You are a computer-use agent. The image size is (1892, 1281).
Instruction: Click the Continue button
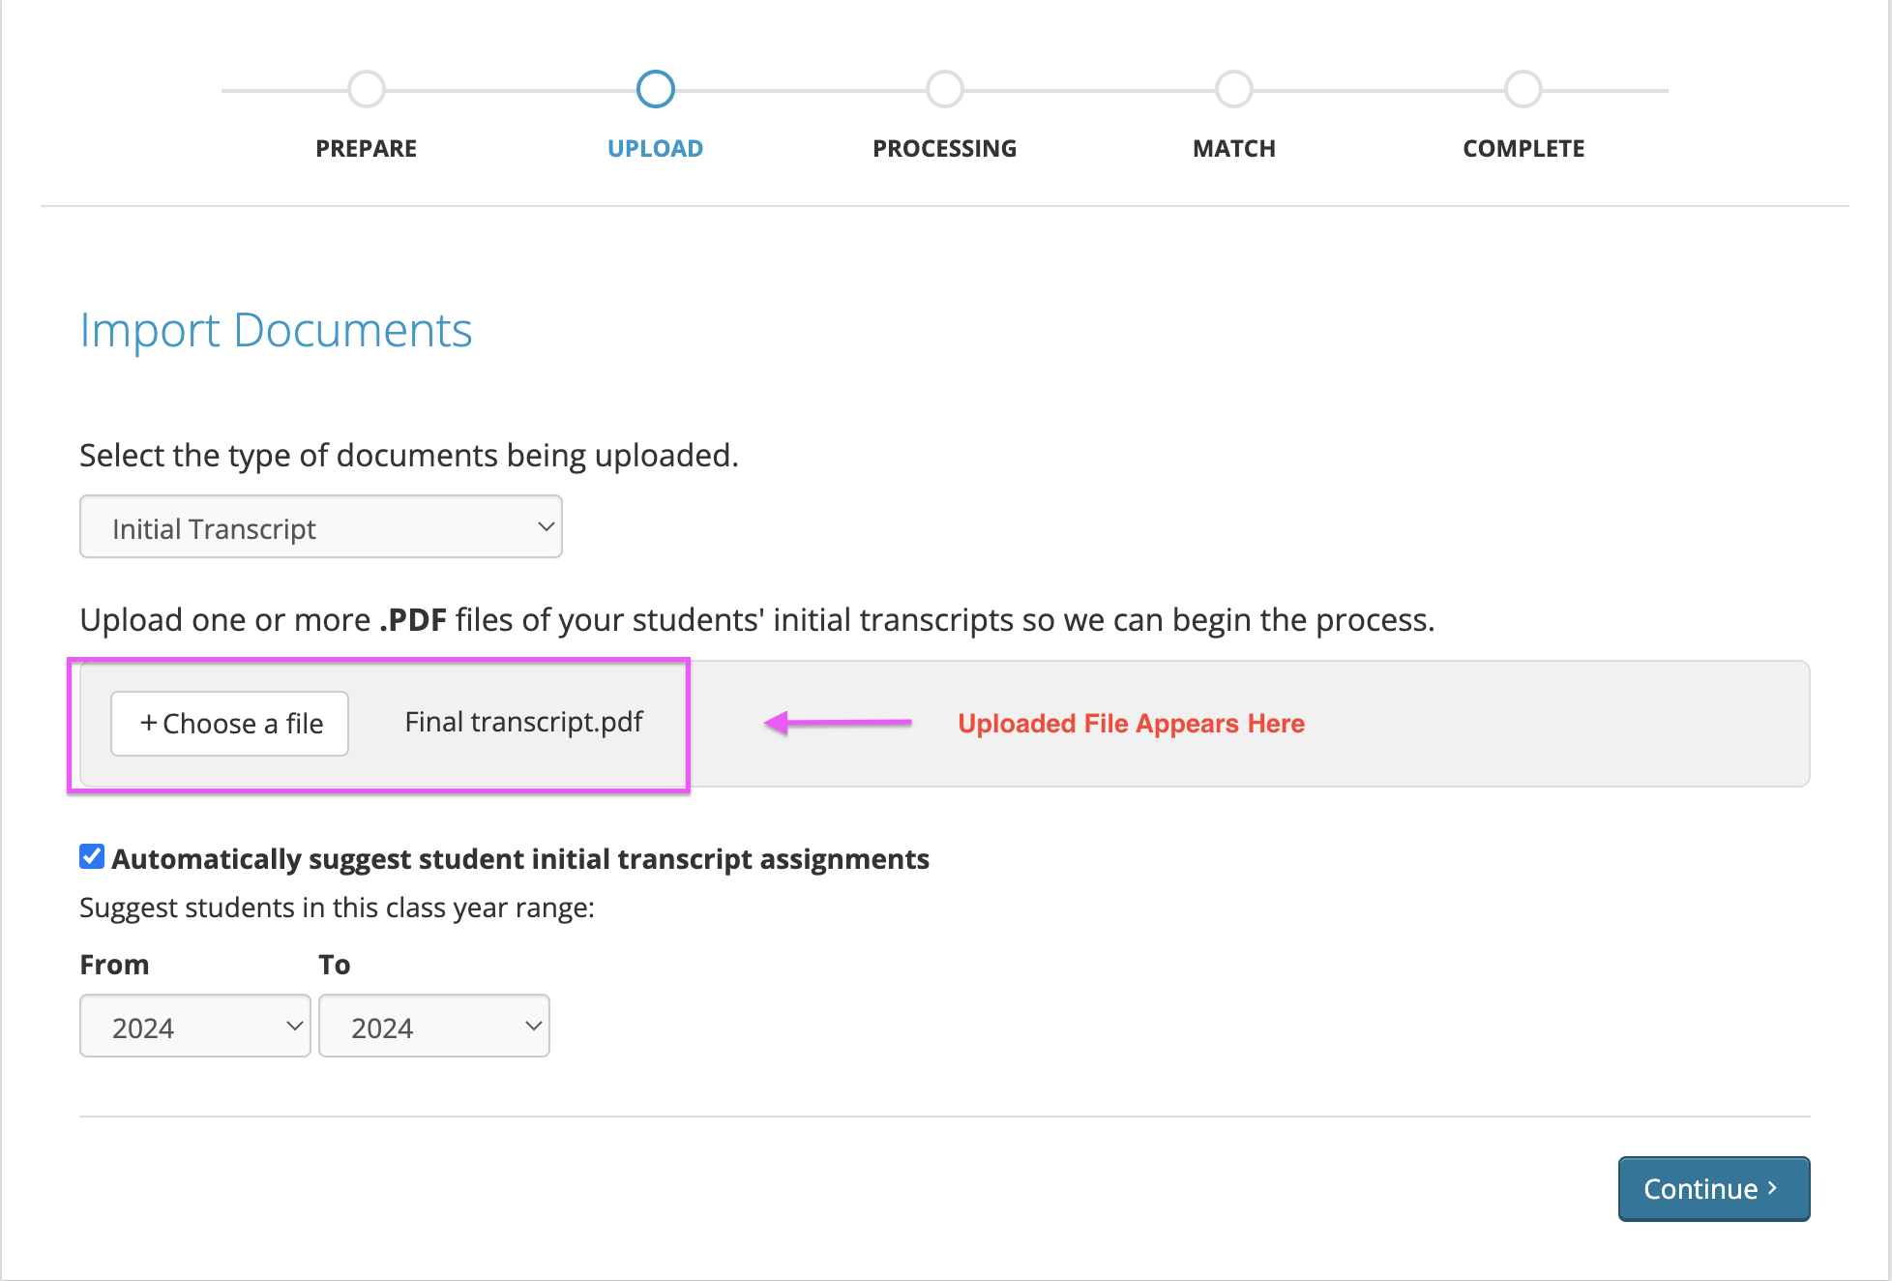(x=1714, y=1189)
